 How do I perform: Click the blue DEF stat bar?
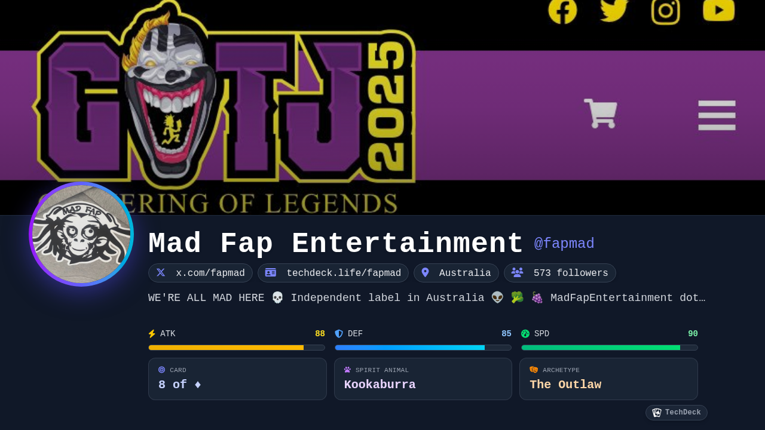423,348
